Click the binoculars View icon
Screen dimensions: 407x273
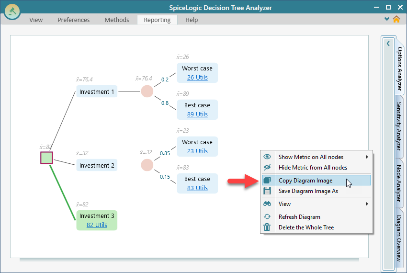(x=267, y=204)
